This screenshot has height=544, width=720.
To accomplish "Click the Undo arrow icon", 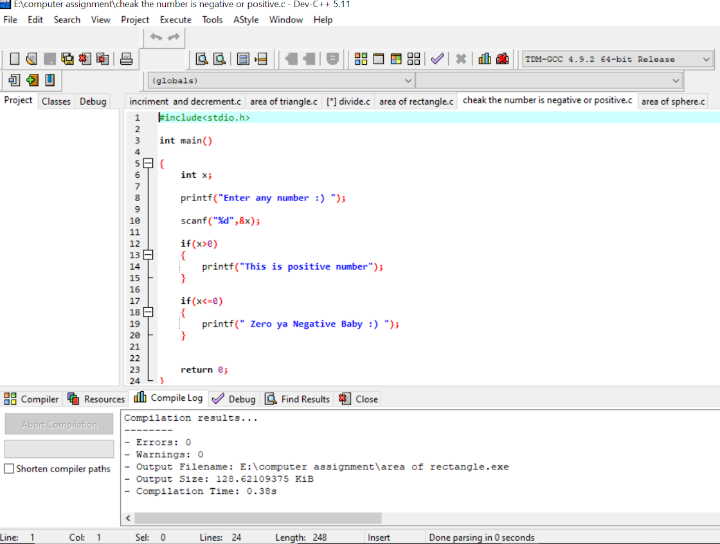I will 156,37.
